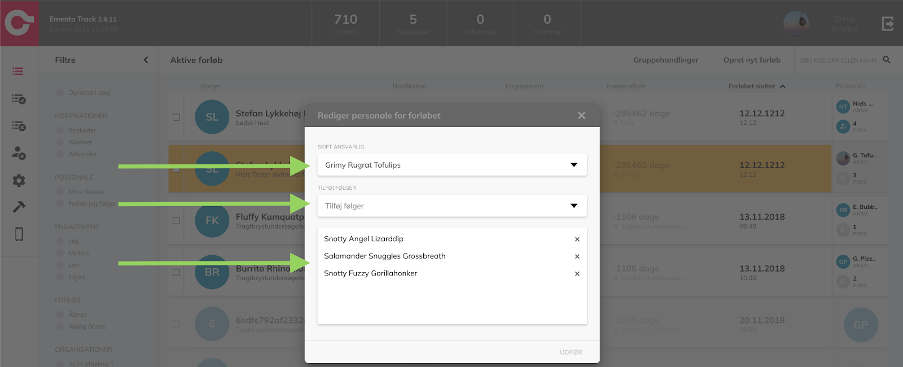Viewport: 903px width, 367px height.
Task: Click the 4 PERS. followers icon
Action: click(843, 126)
